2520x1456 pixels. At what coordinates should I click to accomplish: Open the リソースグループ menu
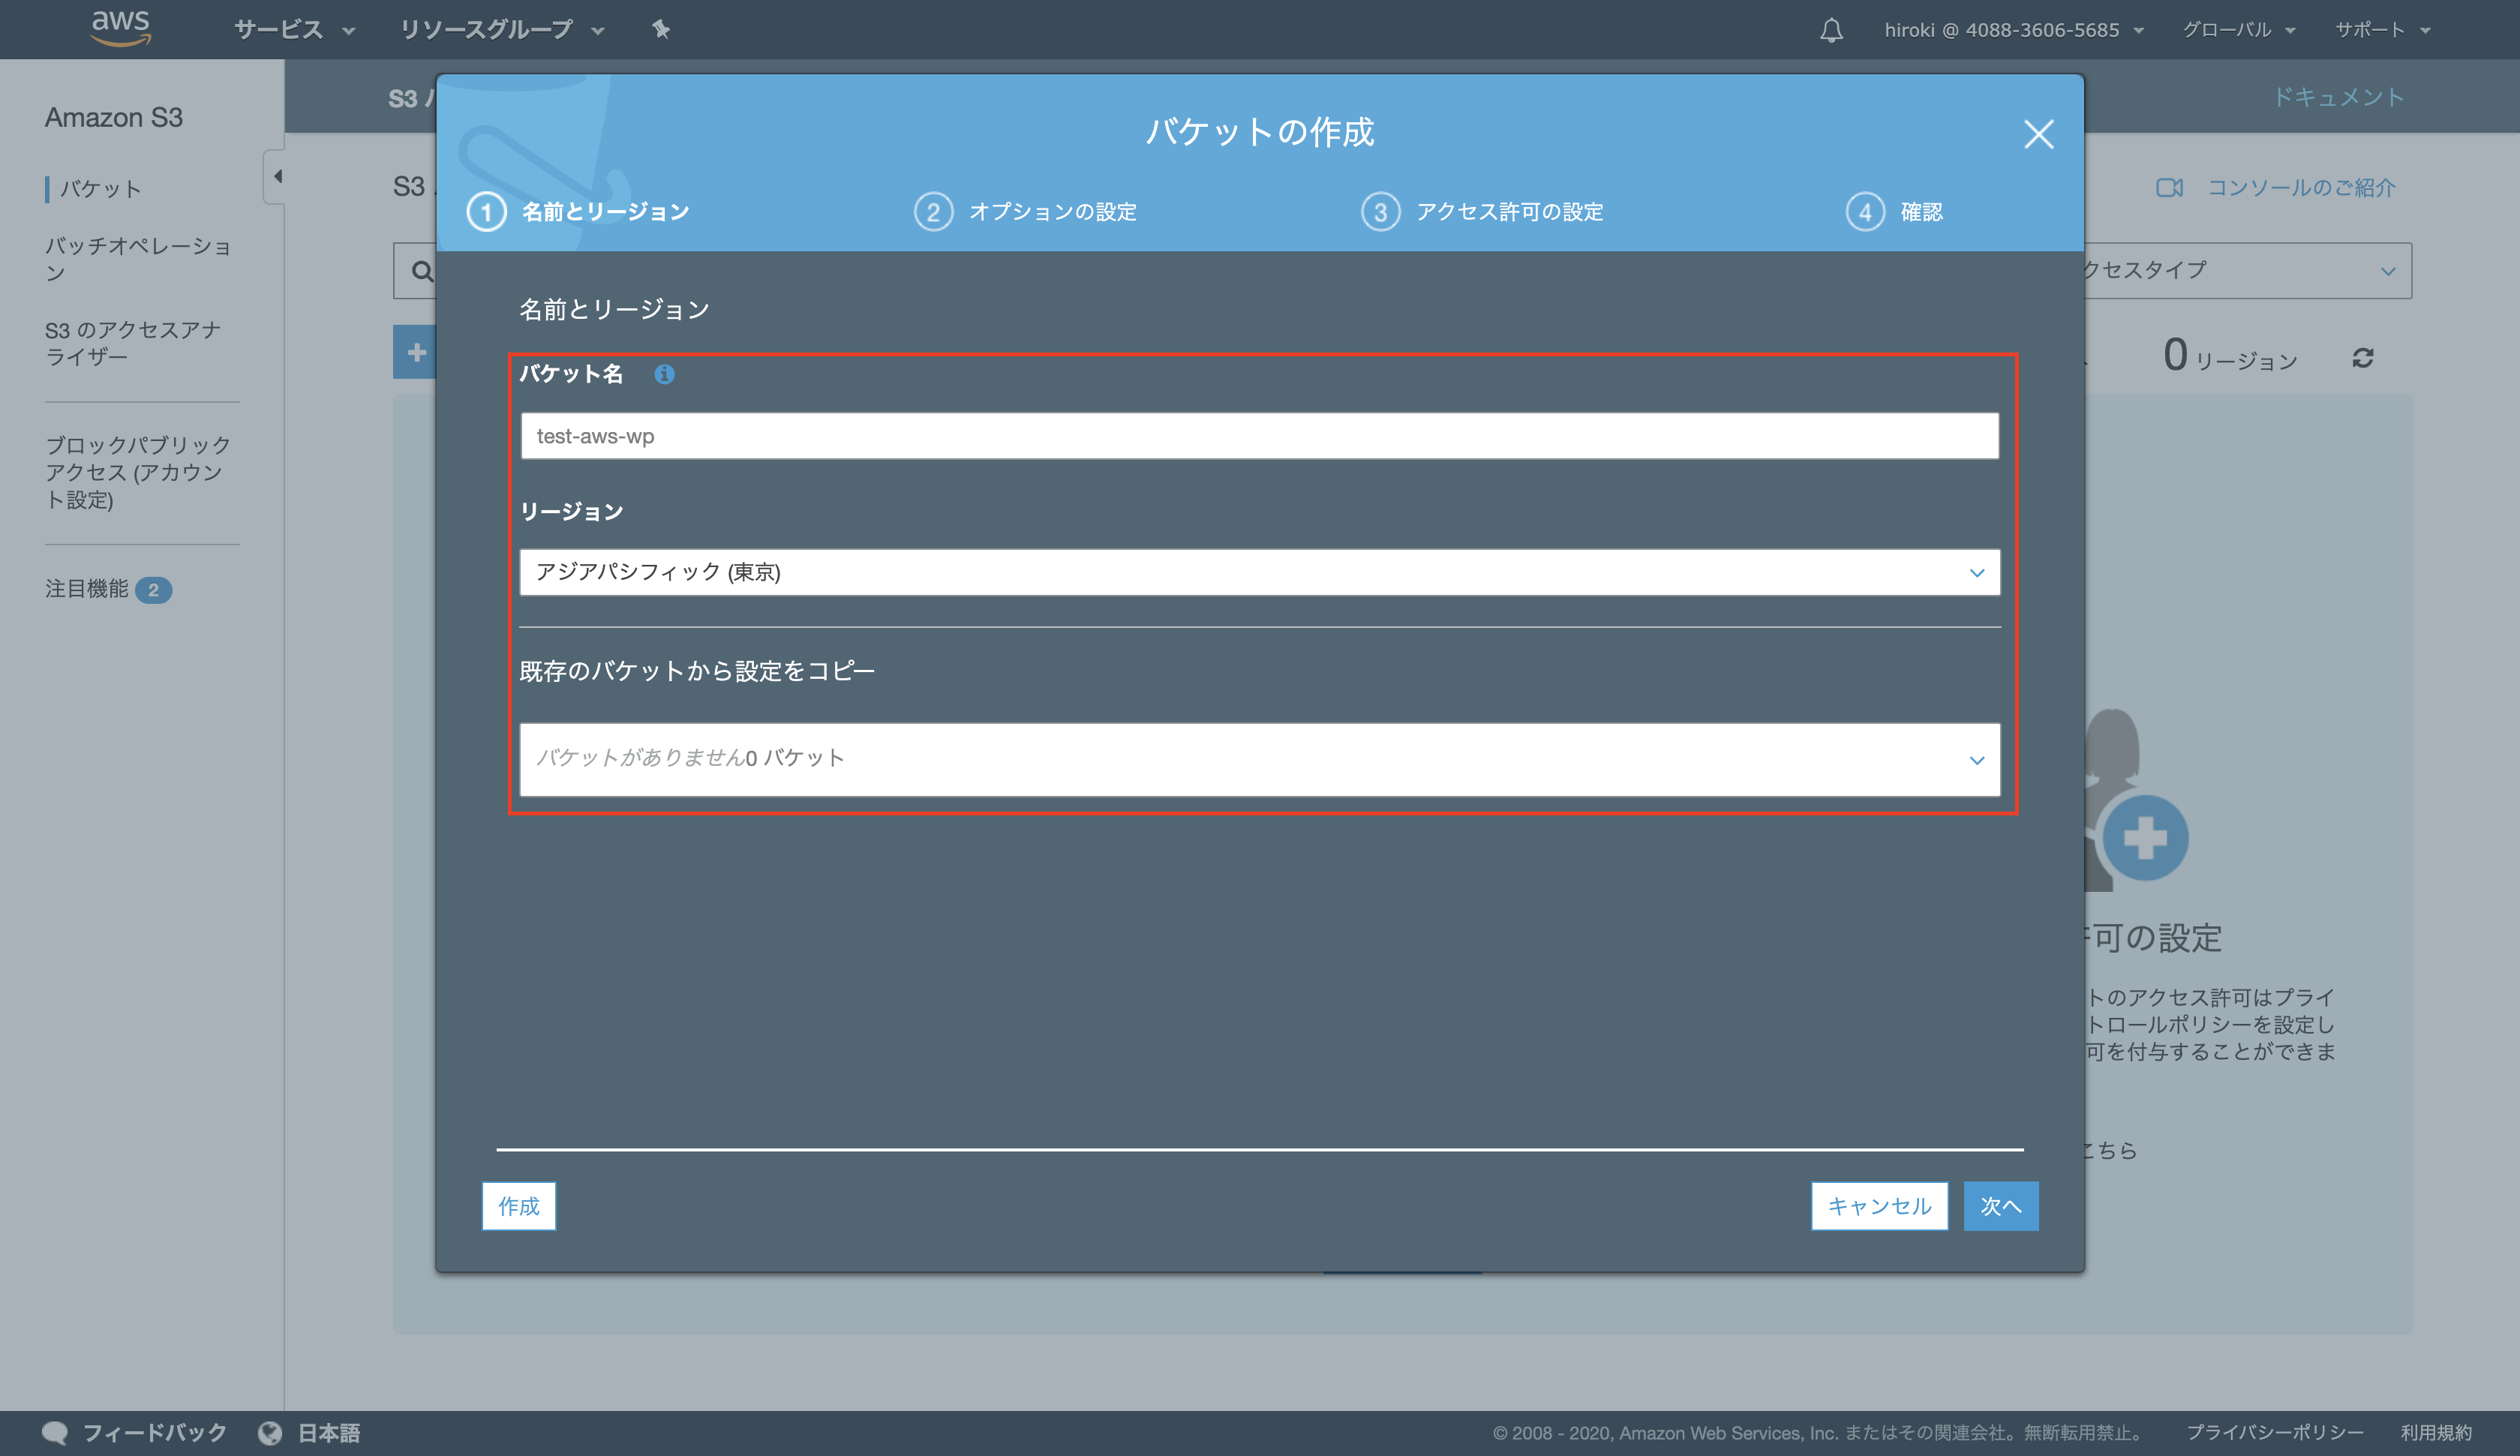[x=501, y=30]
